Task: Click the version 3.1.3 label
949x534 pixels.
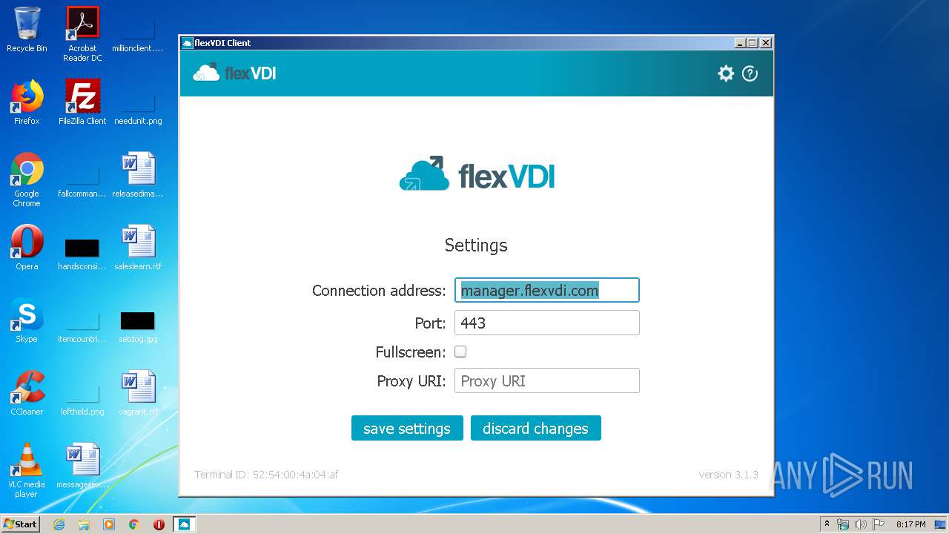Action: 728,475
